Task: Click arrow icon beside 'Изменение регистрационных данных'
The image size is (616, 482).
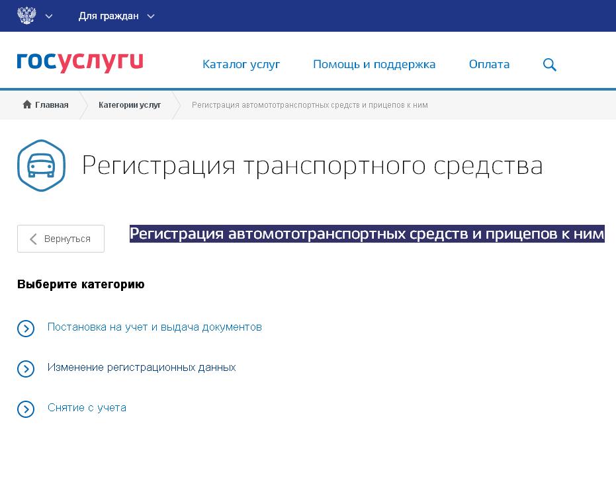Action: (26, 369)
